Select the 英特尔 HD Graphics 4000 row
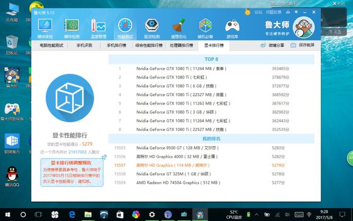This screenshot has height=221, width=353. point(211,156)
